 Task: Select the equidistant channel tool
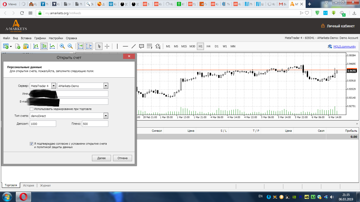(x=158, y=46)
